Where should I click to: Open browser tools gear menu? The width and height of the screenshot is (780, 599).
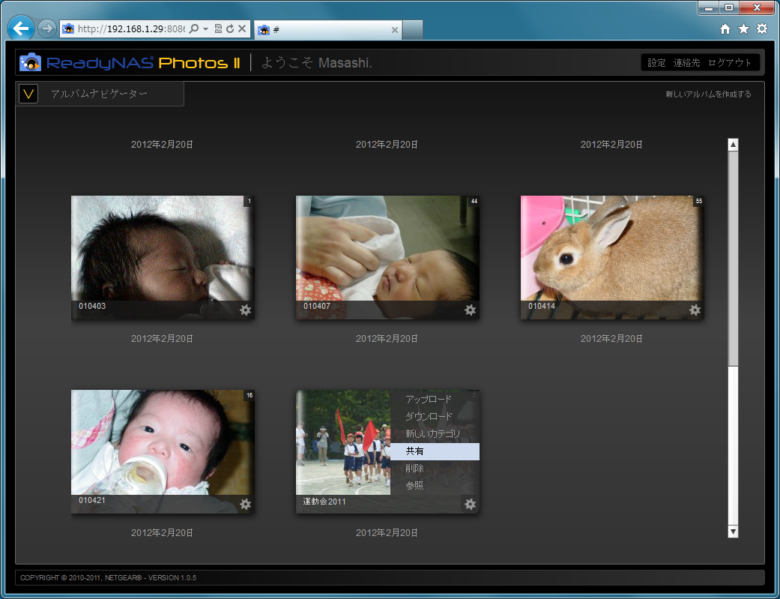[x=761, y=28]
